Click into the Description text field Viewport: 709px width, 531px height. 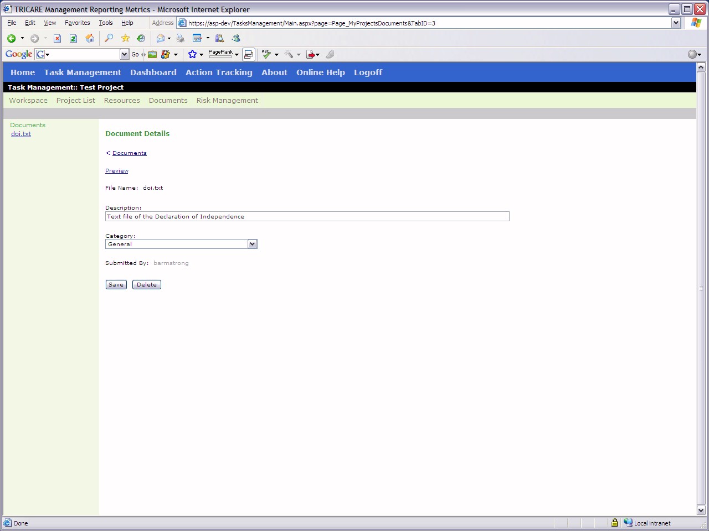(x=307, y=216)
